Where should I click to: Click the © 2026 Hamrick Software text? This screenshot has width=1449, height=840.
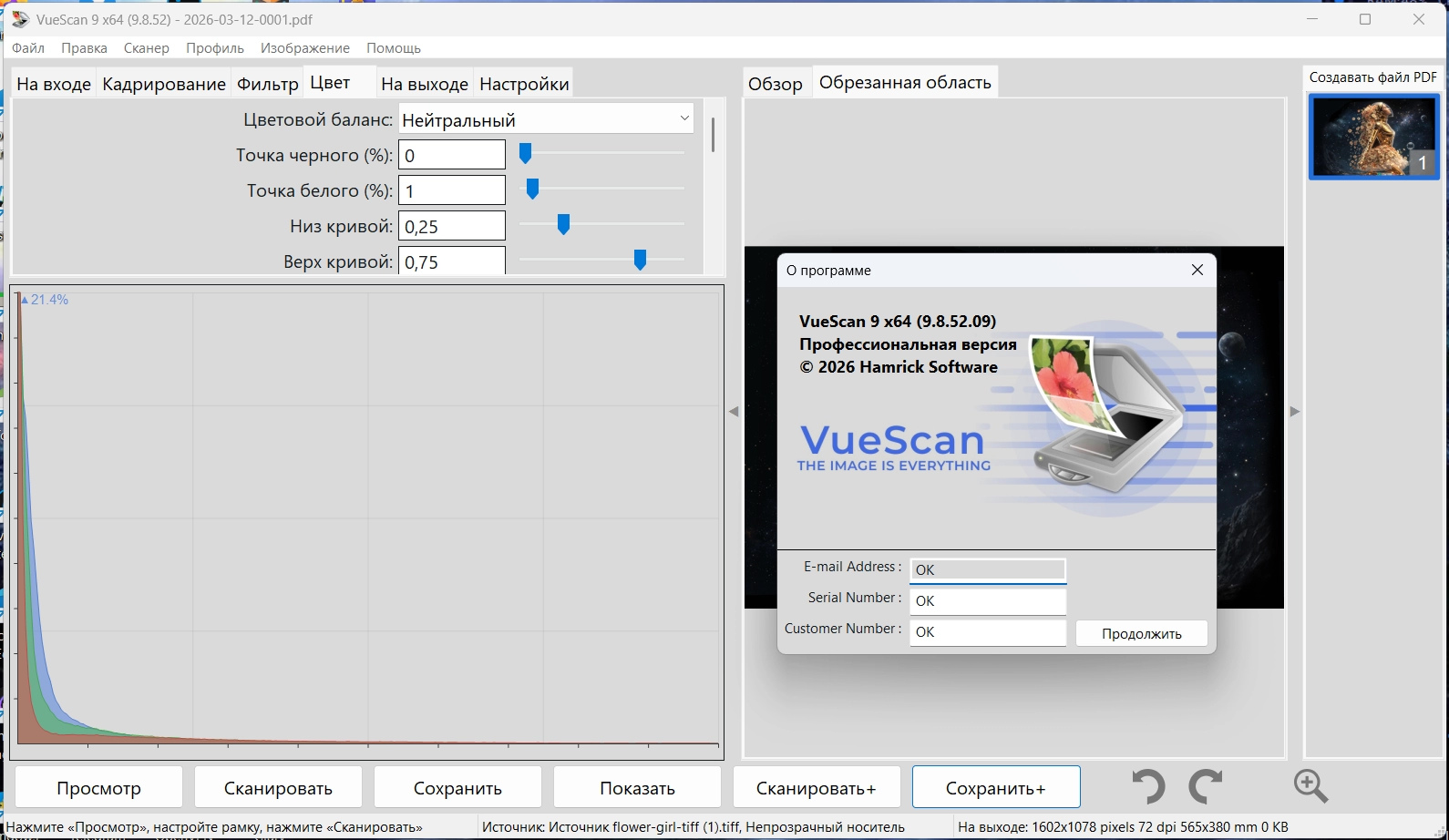pos(899,367)
